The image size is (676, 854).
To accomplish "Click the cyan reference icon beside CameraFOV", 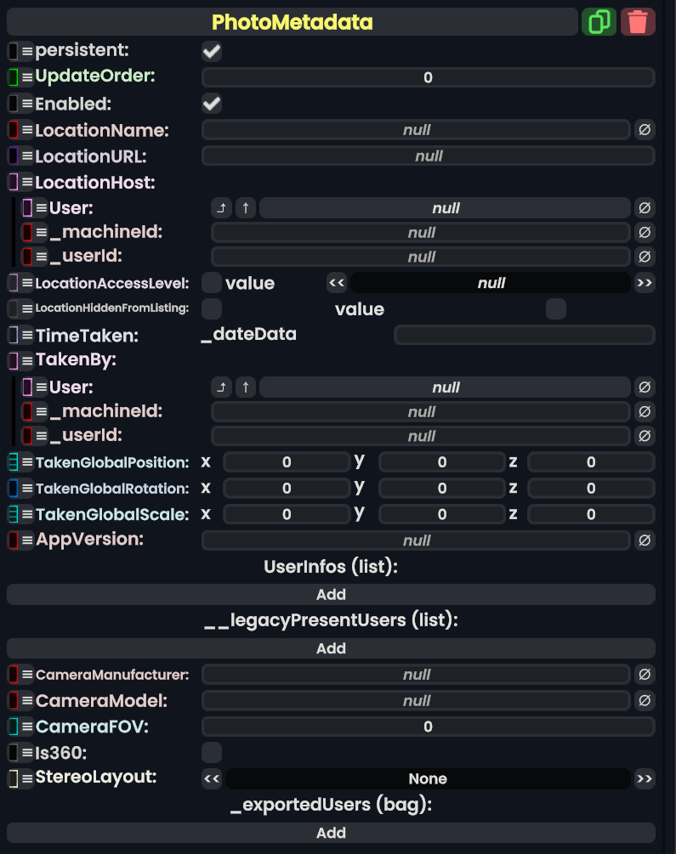I will pos(14,727).
